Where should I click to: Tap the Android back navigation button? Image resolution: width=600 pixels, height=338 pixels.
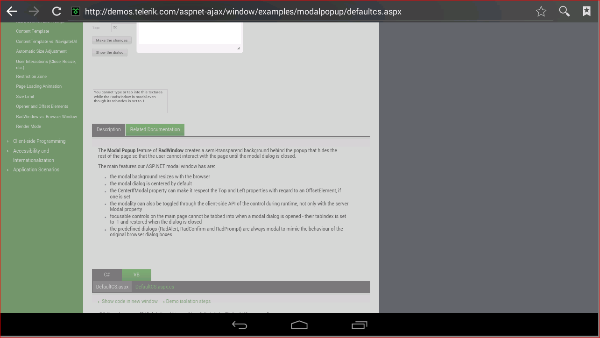(240, 325)
